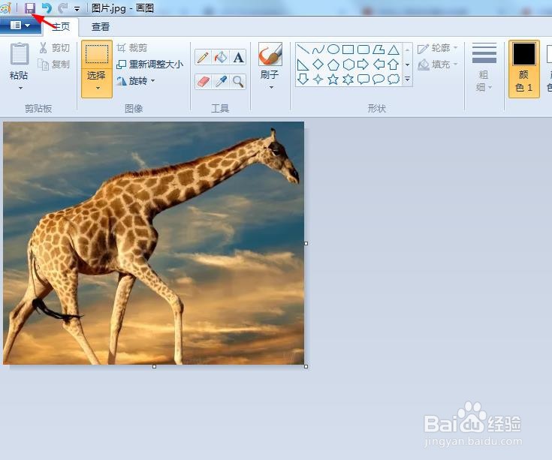552x460 pixels.
Task: Click 复制 to copy
Action: pyautogui.click(x=54, y=65)
